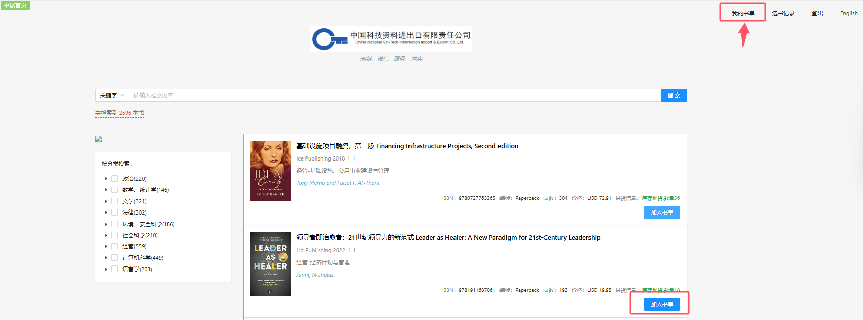Click 登出 to log out
Viewport: 863px width, 320px height.
pos(817,13)
